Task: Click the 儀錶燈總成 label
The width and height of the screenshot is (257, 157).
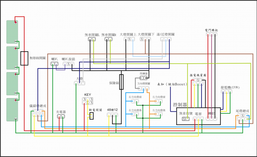Action: point(38,106)
